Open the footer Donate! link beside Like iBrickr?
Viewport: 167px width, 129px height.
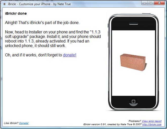(24, 123)
